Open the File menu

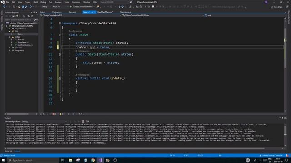point(8,2)
